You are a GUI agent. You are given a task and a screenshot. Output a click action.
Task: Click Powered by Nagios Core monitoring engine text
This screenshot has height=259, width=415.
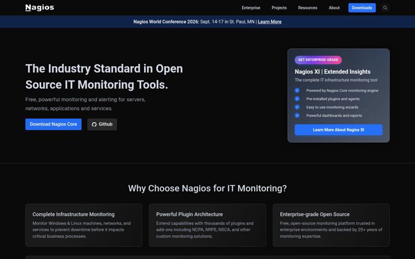342,90
